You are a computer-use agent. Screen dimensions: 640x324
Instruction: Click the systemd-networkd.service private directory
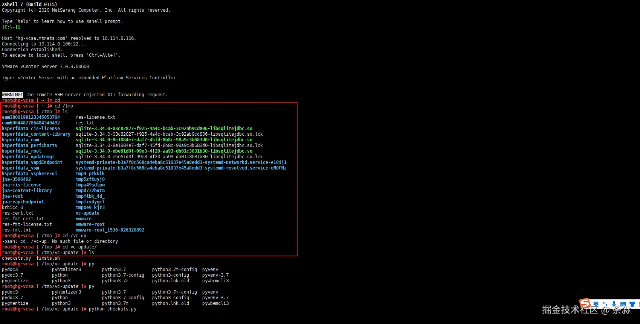click(x=181, y=162)
